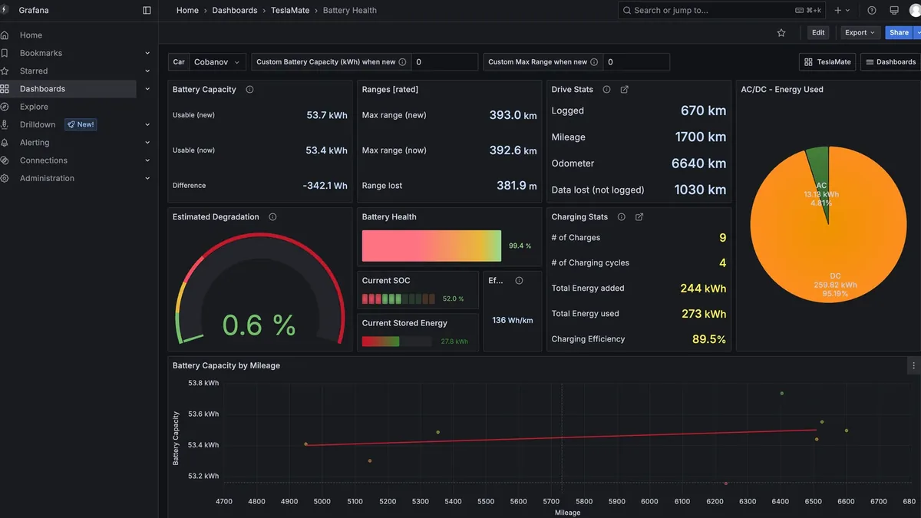
Task: Open Battery Capacity by Mileage panel menu
Action: click(913, 365)
